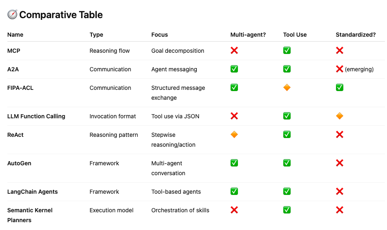The image size is (387, 230).
Task: Click MCP's green check under Tool Use
Action: 287,51
